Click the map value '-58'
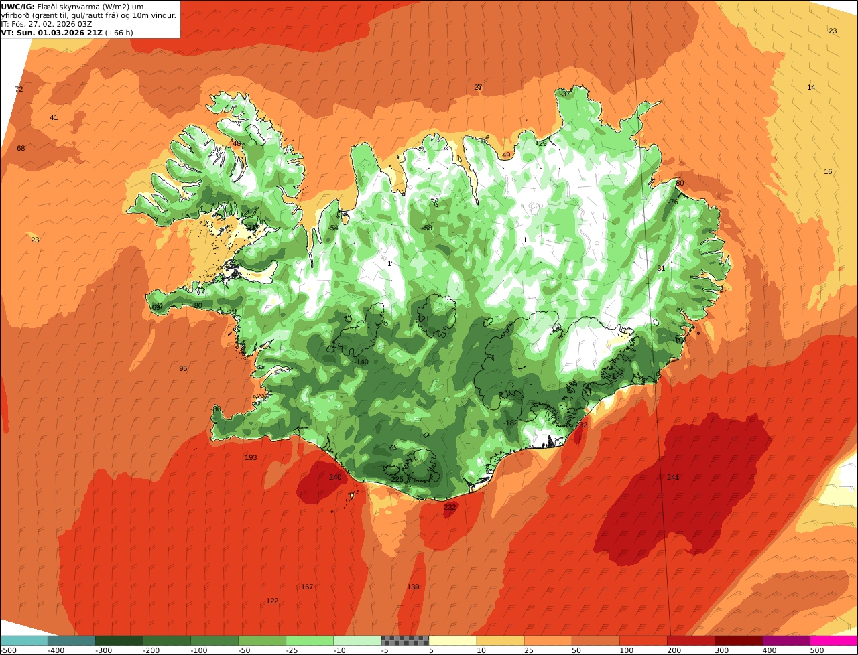Screen dimensions: 858x655 427,228
